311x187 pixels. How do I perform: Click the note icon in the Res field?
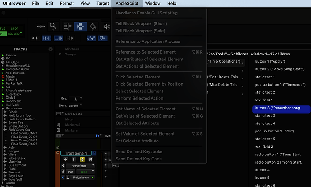click(x=76, y=99)
